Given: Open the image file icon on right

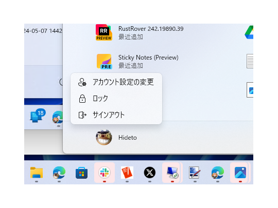Looking at the screenshot, I should [250, 90].
